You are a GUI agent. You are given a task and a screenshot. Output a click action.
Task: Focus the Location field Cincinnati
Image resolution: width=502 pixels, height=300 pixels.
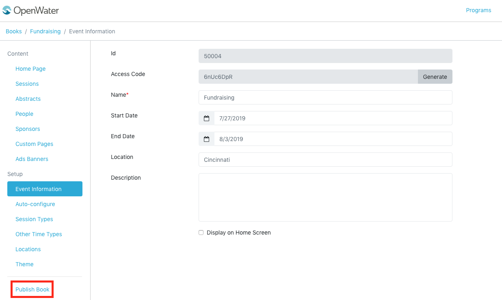click(x=325, y=160)
